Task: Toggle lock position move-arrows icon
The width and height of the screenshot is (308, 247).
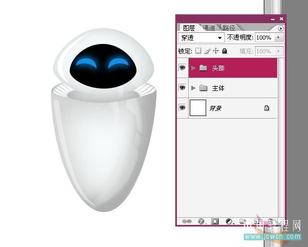Action: 215,51
